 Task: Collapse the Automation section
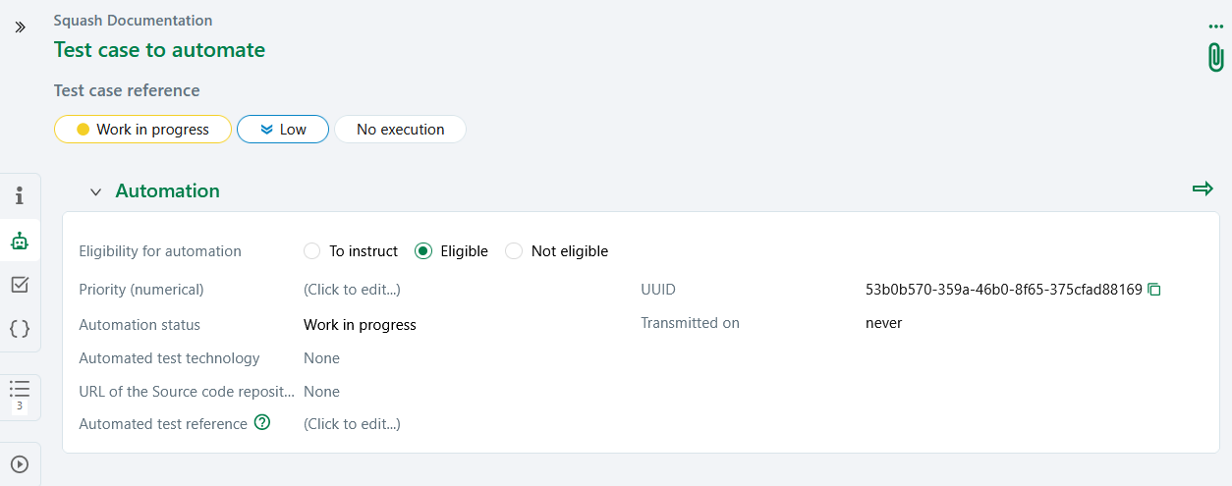point(95,191)
